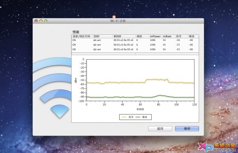
Task: Click the green 噪音 entry in the chart legend
Action: click(141, 117)
